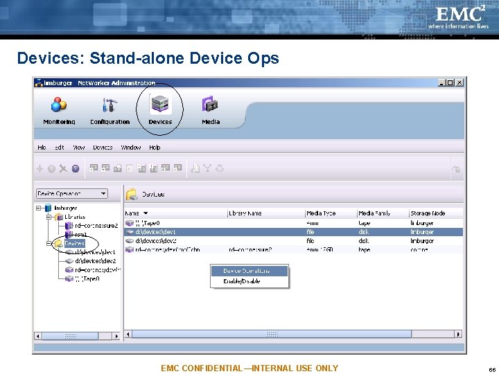Click the tree pane scroll-left arrow
The height and width of the screenshot is (374, 499).
pos(38,336)
